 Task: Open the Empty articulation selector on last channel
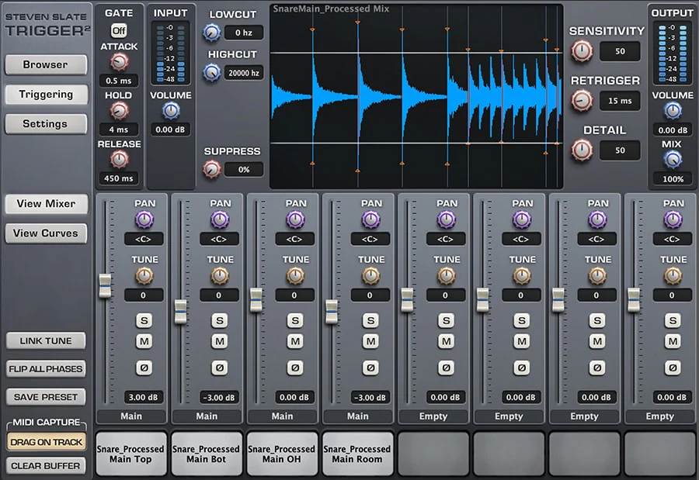660,416
